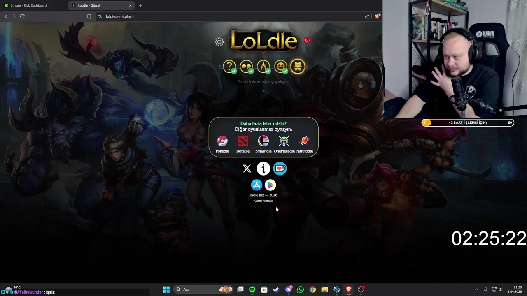This screenshot has height=296, width=527.
Task: Open the info circle icon
Action: click(x=263, y=169)
